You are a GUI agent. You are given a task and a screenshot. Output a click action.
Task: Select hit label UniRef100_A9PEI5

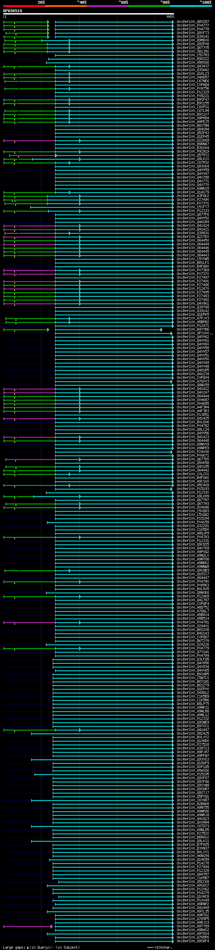[x=193, y=122]
